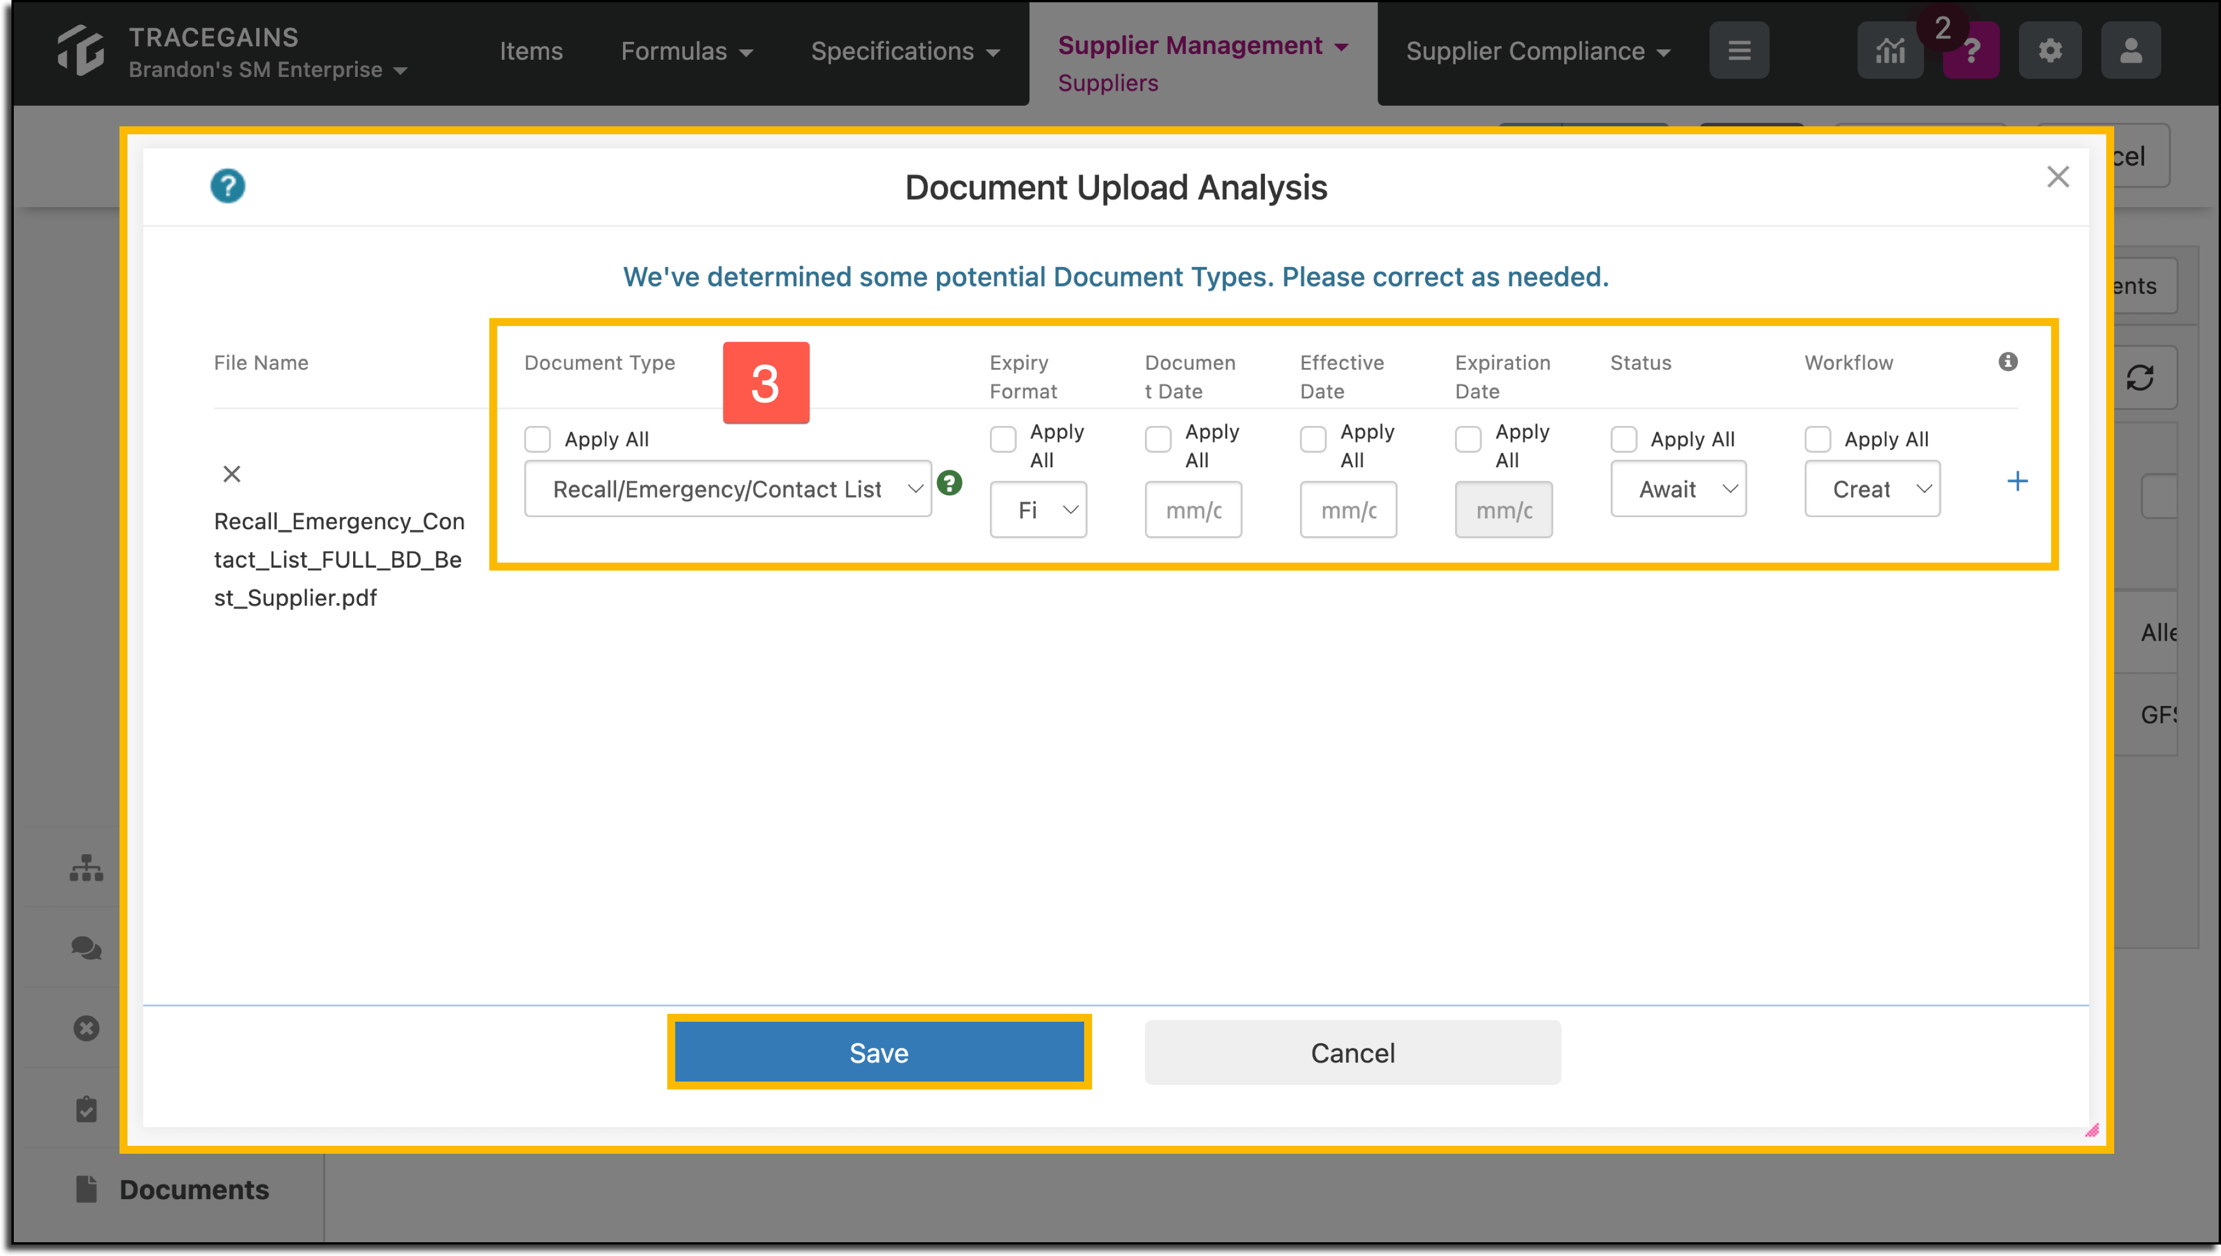Open the magenta help question icon
This screenshot has height=1256, width=2221.
click(1971, 51)
